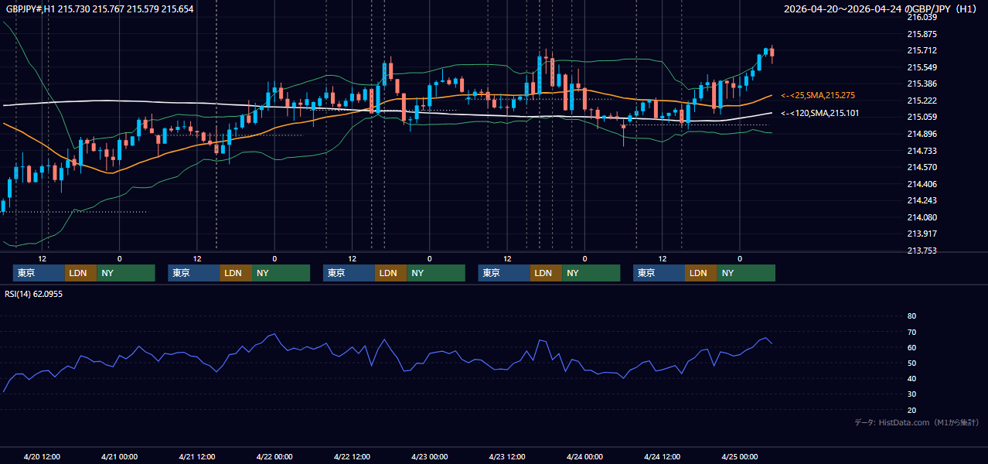This screenshot has width=988, height=464.
Task: Select the 4/21 12:00 time label
Action: (197, 457)
